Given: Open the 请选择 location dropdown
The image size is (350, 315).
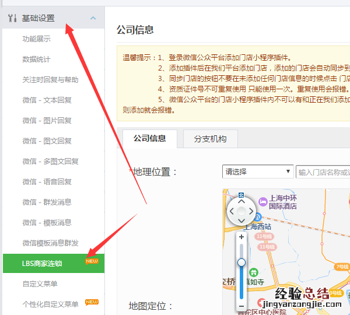Looking at the screenshot, I should point(257,171).
